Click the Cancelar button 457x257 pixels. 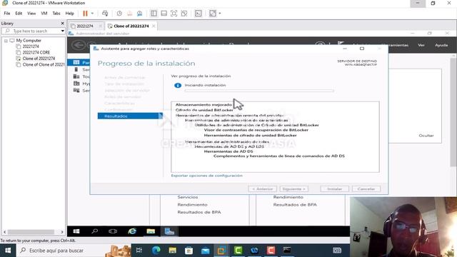(x=366, y=188)
